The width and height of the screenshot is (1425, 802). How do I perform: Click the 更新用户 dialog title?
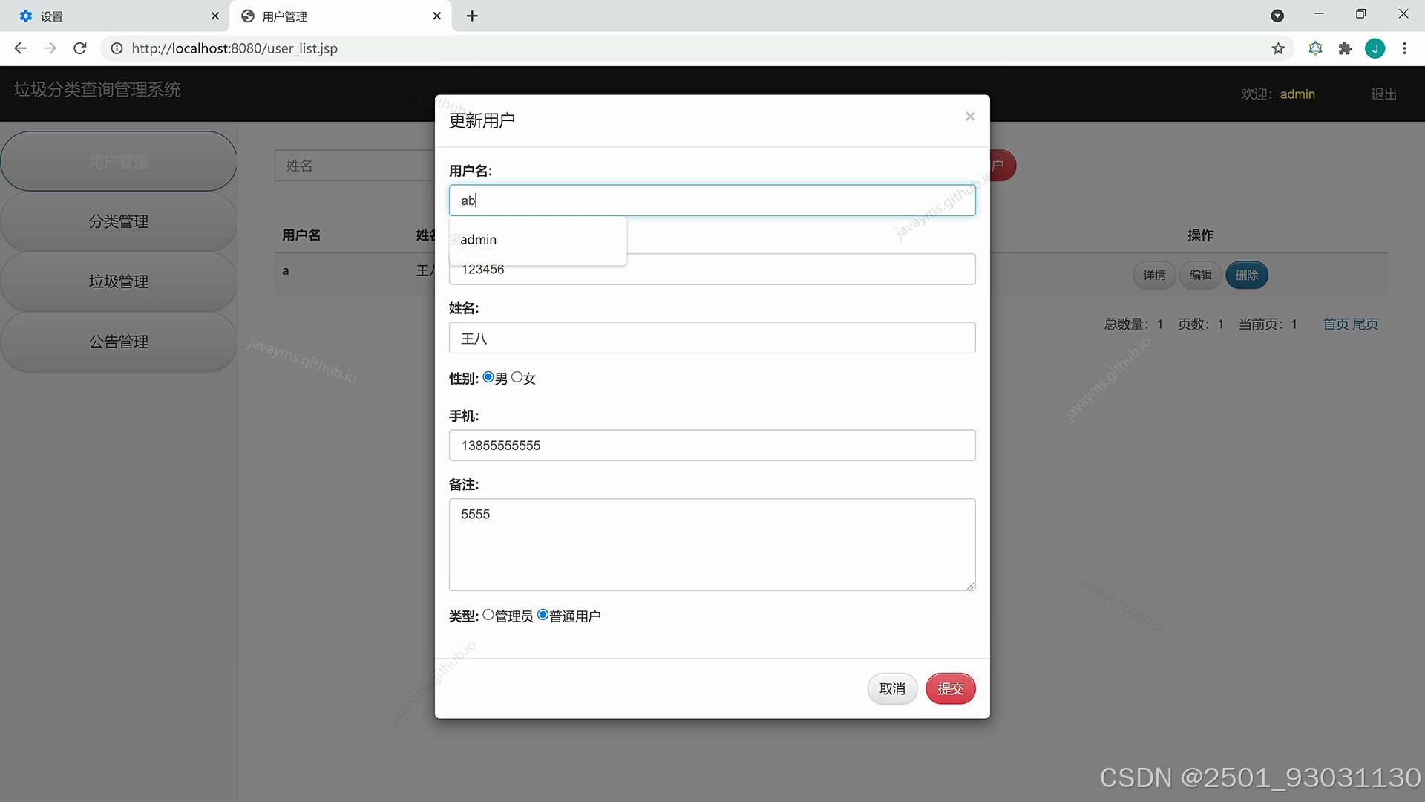[x=482, y=121]
